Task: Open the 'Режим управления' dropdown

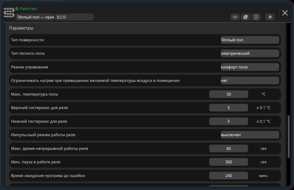Action: [x=250, y=67]
